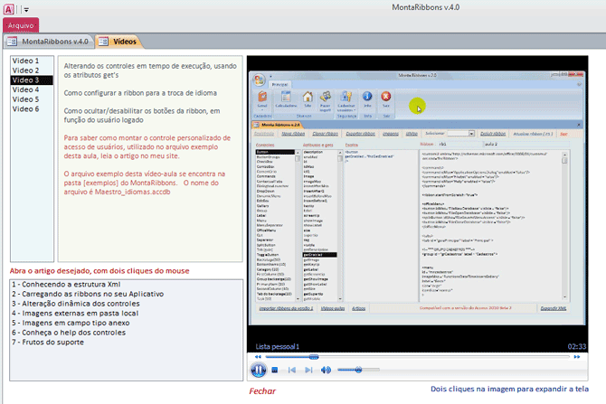Click the next track button
606x404 pixels.
point(308,370)
